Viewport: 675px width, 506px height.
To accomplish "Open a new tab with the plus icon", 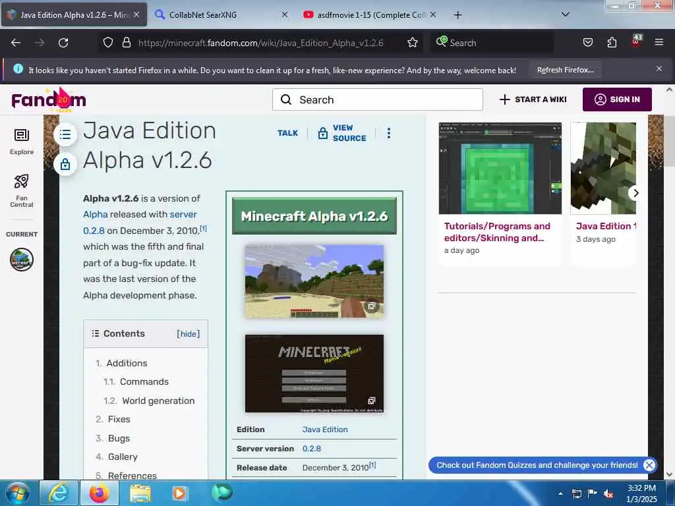I will coord(457,15).
